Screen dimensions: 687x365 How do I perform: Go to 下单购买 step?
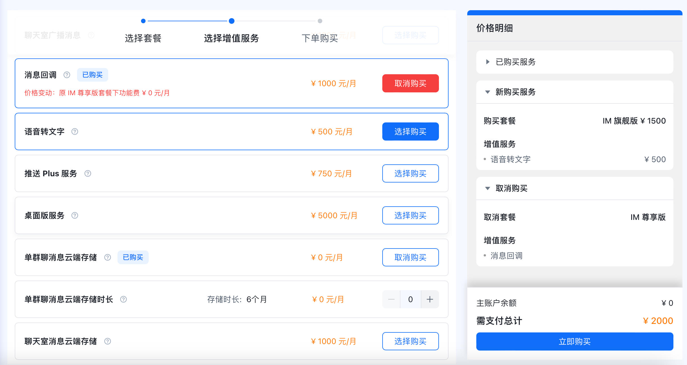tap(320, 38)
